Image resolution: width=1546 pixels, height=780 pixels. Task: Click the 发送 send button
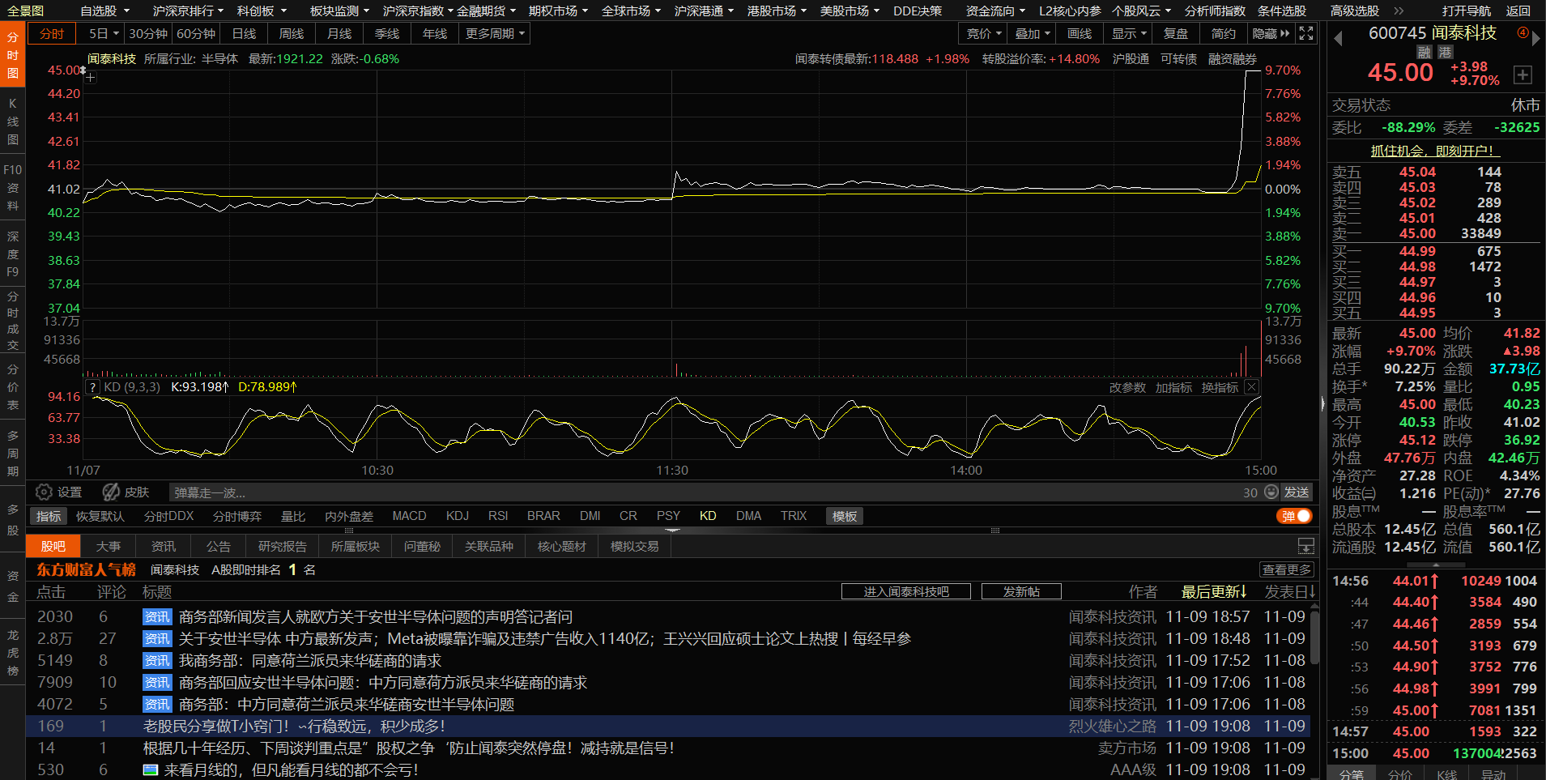[1296, 492]
